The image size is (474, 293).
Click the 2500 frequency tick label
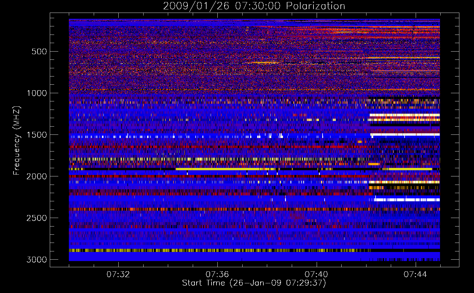click(x=37, y=218)
